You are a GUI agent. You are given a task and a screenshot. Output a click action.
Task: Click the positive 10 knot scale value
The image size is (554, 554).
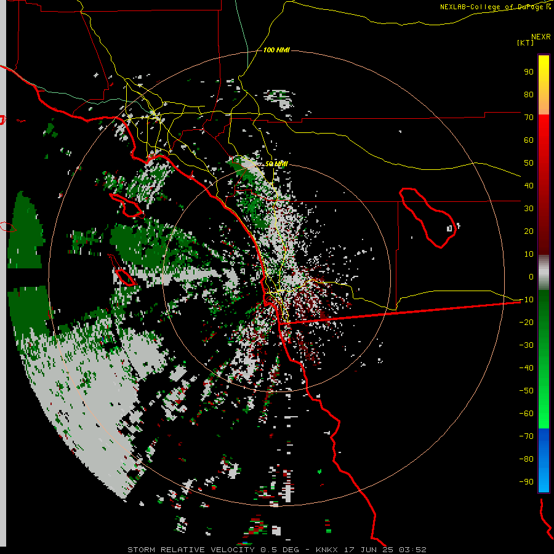(529, 254)
